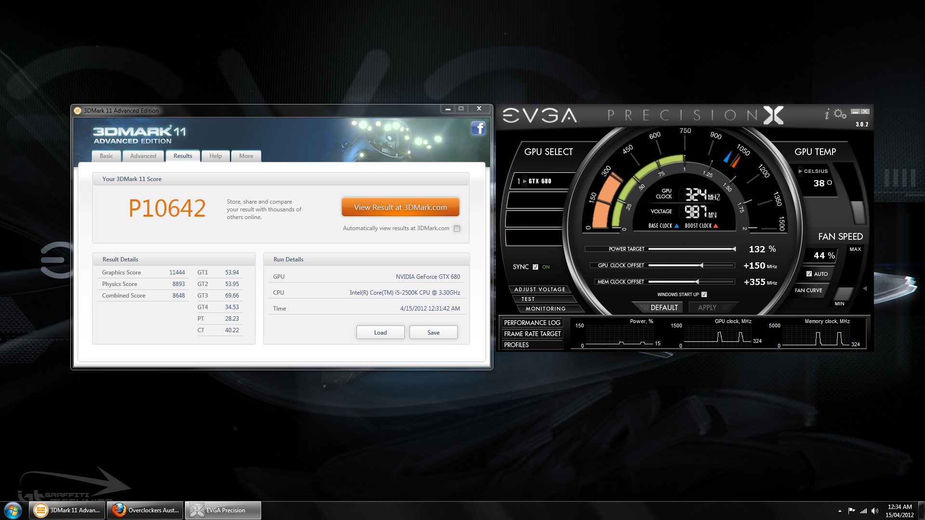Open PERFORMANCE LOG in Precision
This screenshot has height=520, width=925.
(532, 323)
